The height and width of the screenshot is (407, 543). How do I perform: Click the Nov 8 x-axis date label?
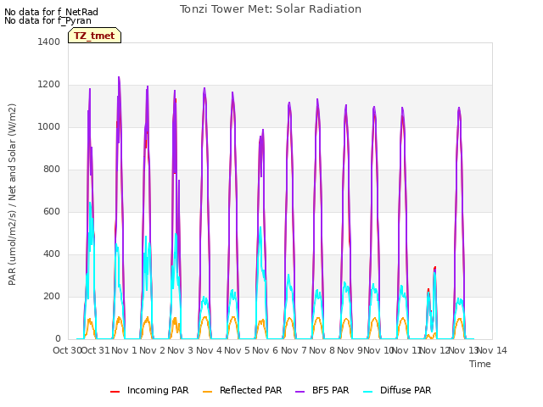(322, 350)
